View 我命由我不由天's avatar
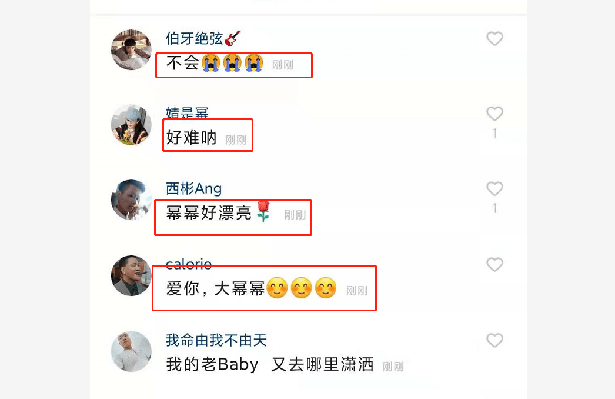Viewport: 615px width, 399px height. [x=131, y=351]
